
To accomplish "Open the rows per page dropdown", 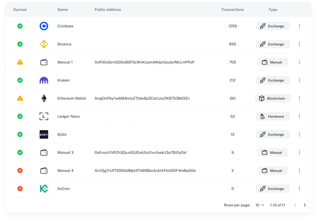I will 260,205.
